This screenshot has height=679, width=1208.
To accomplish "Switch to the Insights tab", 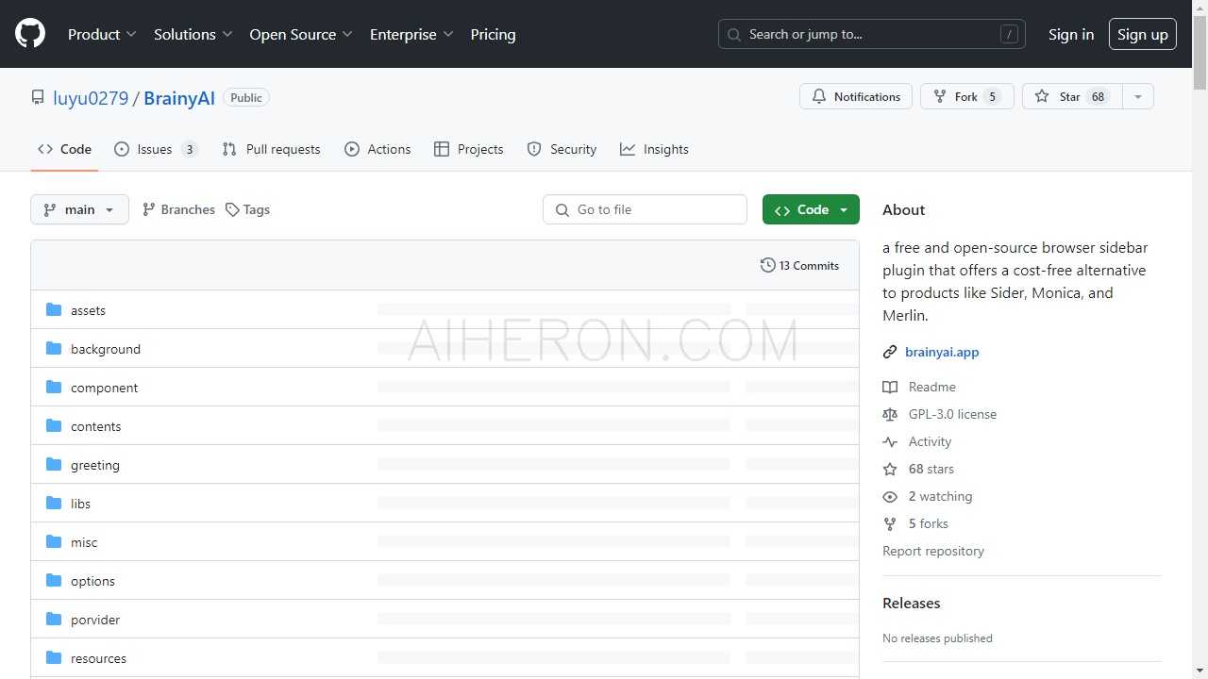I will click(x=654, y=149).
